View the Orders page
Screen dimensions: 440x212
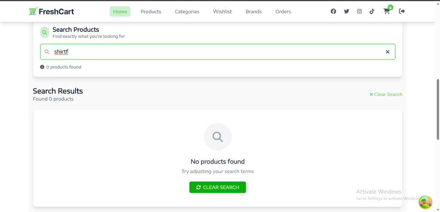point(283,12)
